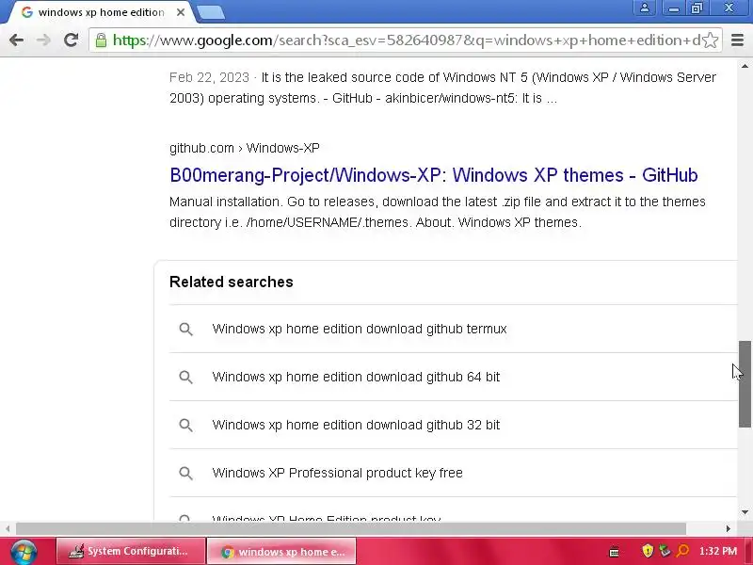Click magnifier icon beside Professional product key suggestion
Image resolution: width=753 pixels, height=565 pixels.
(185, 474)
